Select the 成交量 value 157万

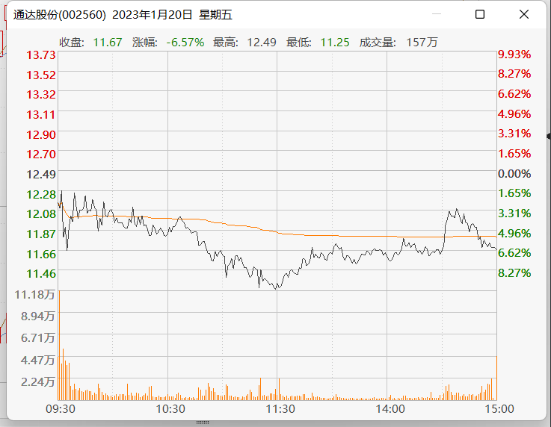(x=422, y=43)
